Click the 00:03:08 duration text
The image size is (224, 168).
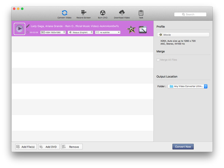(x=34, y=33)
